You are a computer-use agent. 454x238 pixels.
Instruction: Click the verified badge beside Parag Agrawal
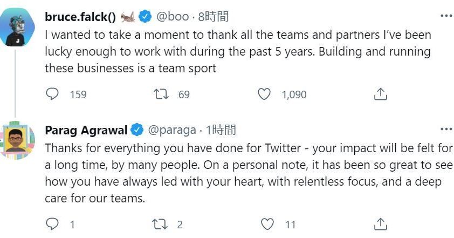[x=137, y=130]
